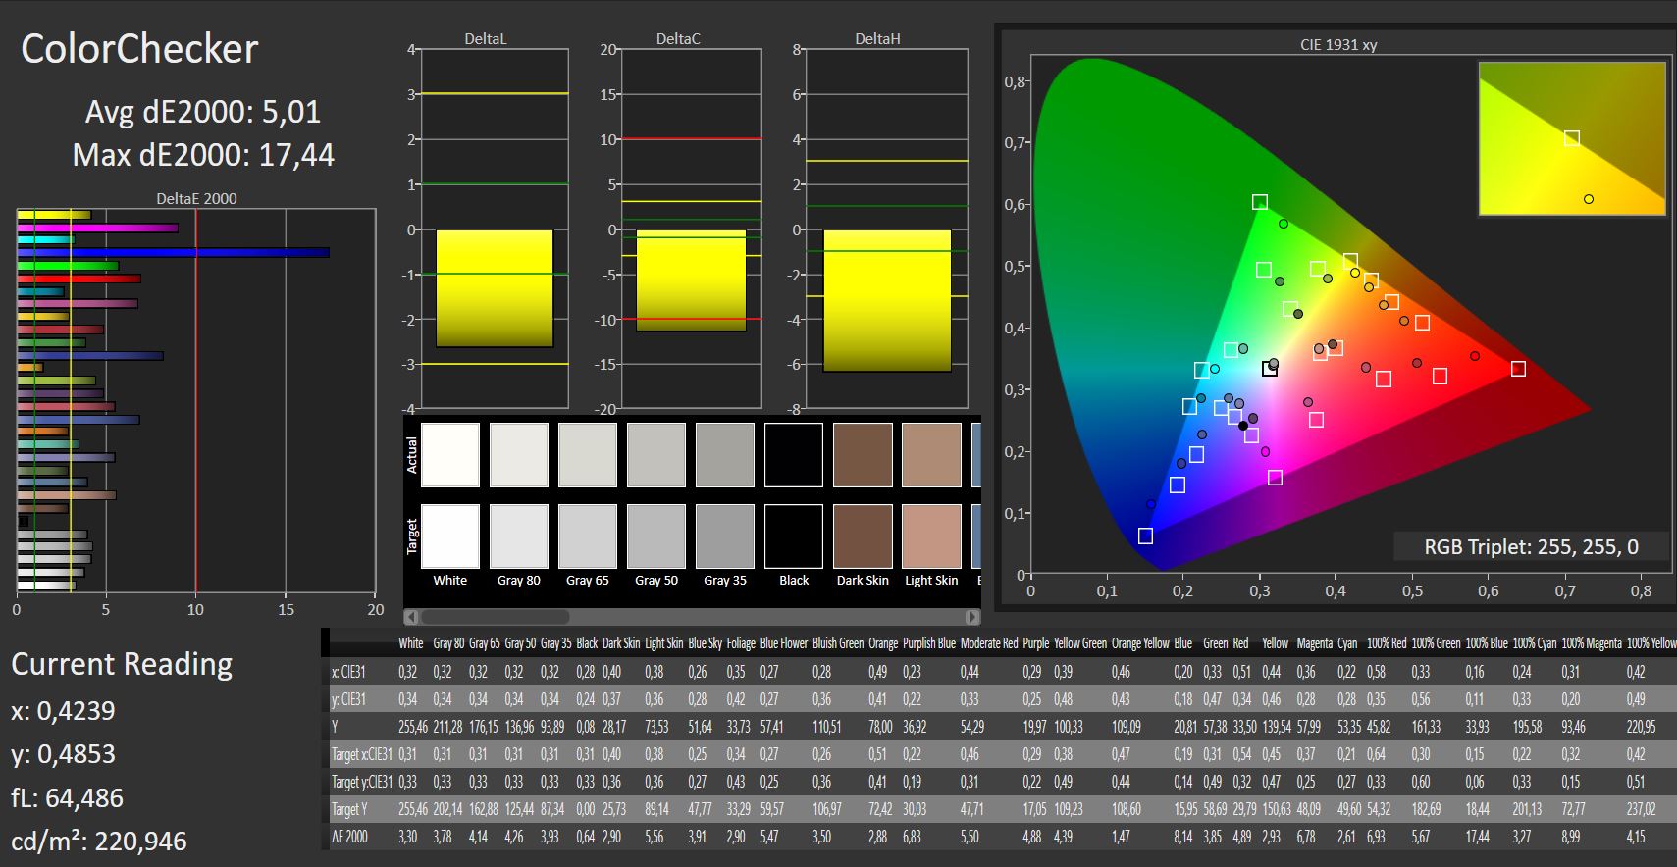
Task: Click the magenta bar in DeltaE 2000 chart
Action: coord(97,228)
